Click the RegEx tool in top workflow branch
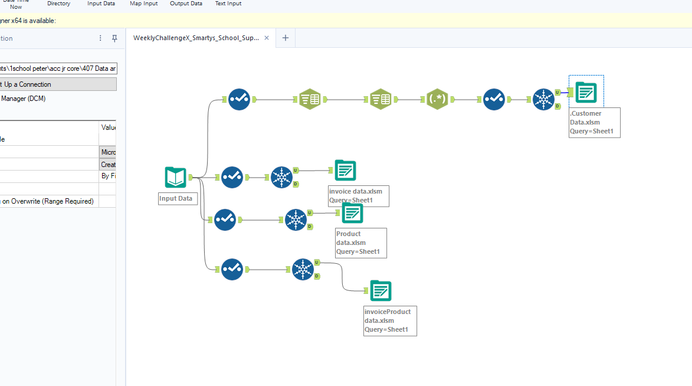Viewport: 692px width, 386px height. 437,100
